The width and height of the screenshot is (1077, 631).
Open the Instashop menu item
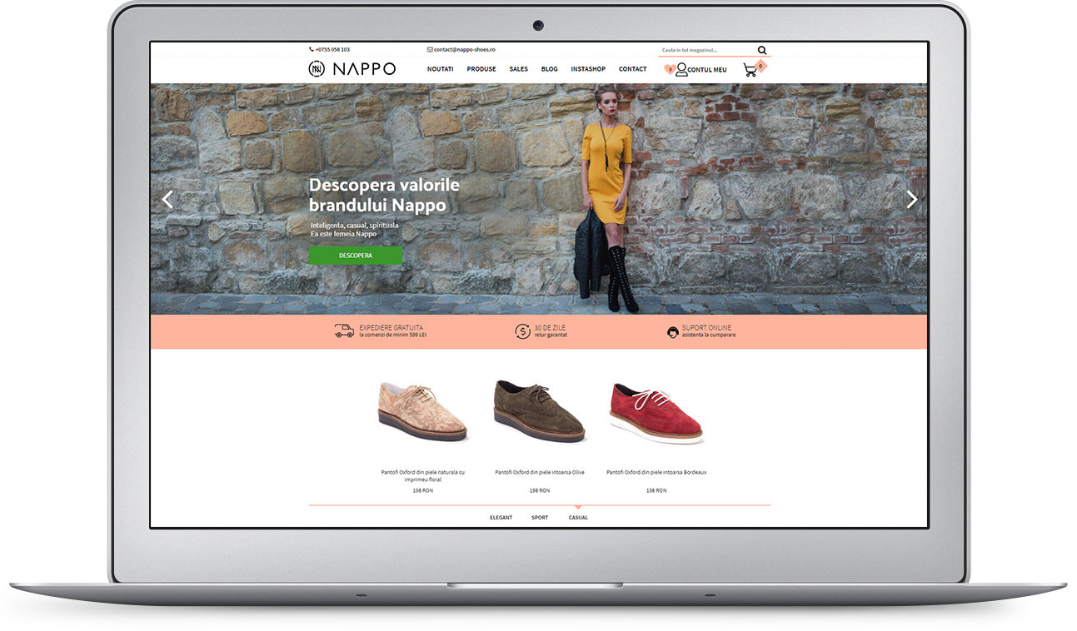pyautogui.click(x=588, y=69)
